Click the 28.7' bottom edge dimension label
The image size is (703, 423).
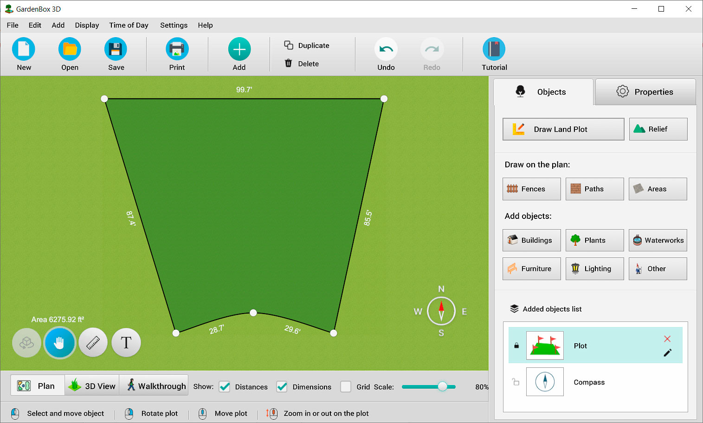coord(217,329)
